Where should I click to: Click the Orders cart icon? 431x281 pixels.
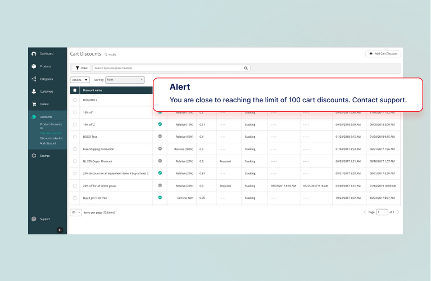pos(34,104)
